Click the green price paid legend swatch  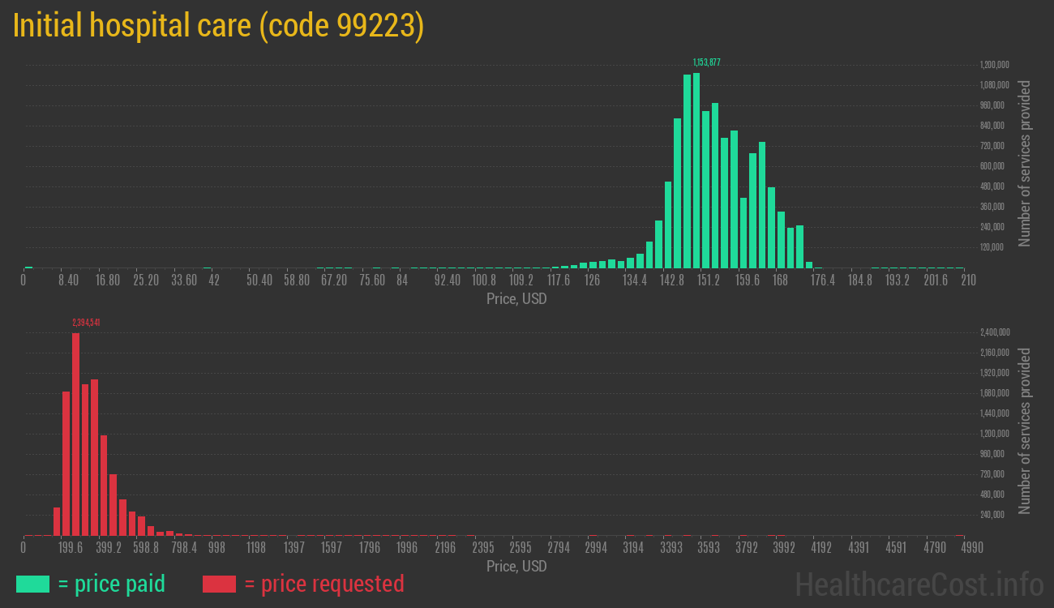32,584
